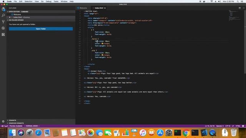The image size is (246, 138).
Task: Open the Debug view in activity bar
Action: click(x=3, y=28)
